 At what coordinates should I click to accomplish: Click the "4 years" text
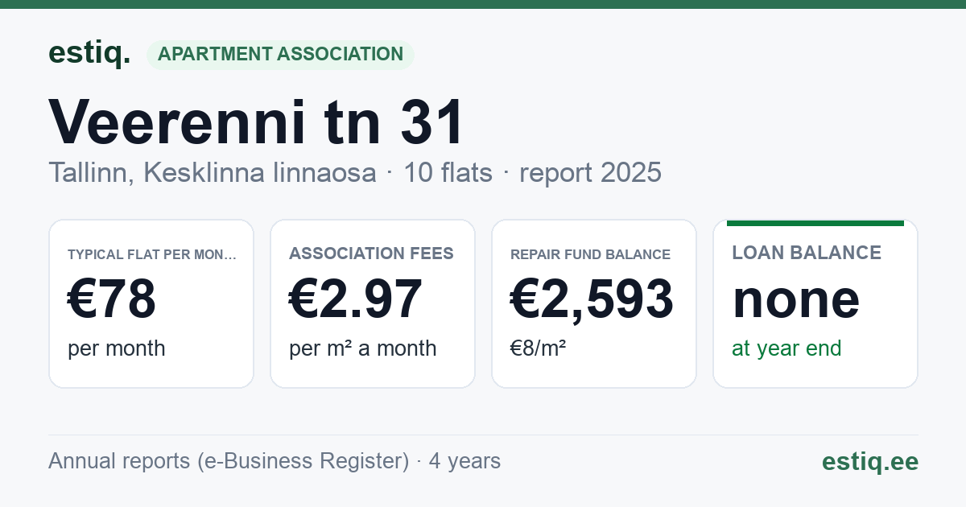coord(464,461)
